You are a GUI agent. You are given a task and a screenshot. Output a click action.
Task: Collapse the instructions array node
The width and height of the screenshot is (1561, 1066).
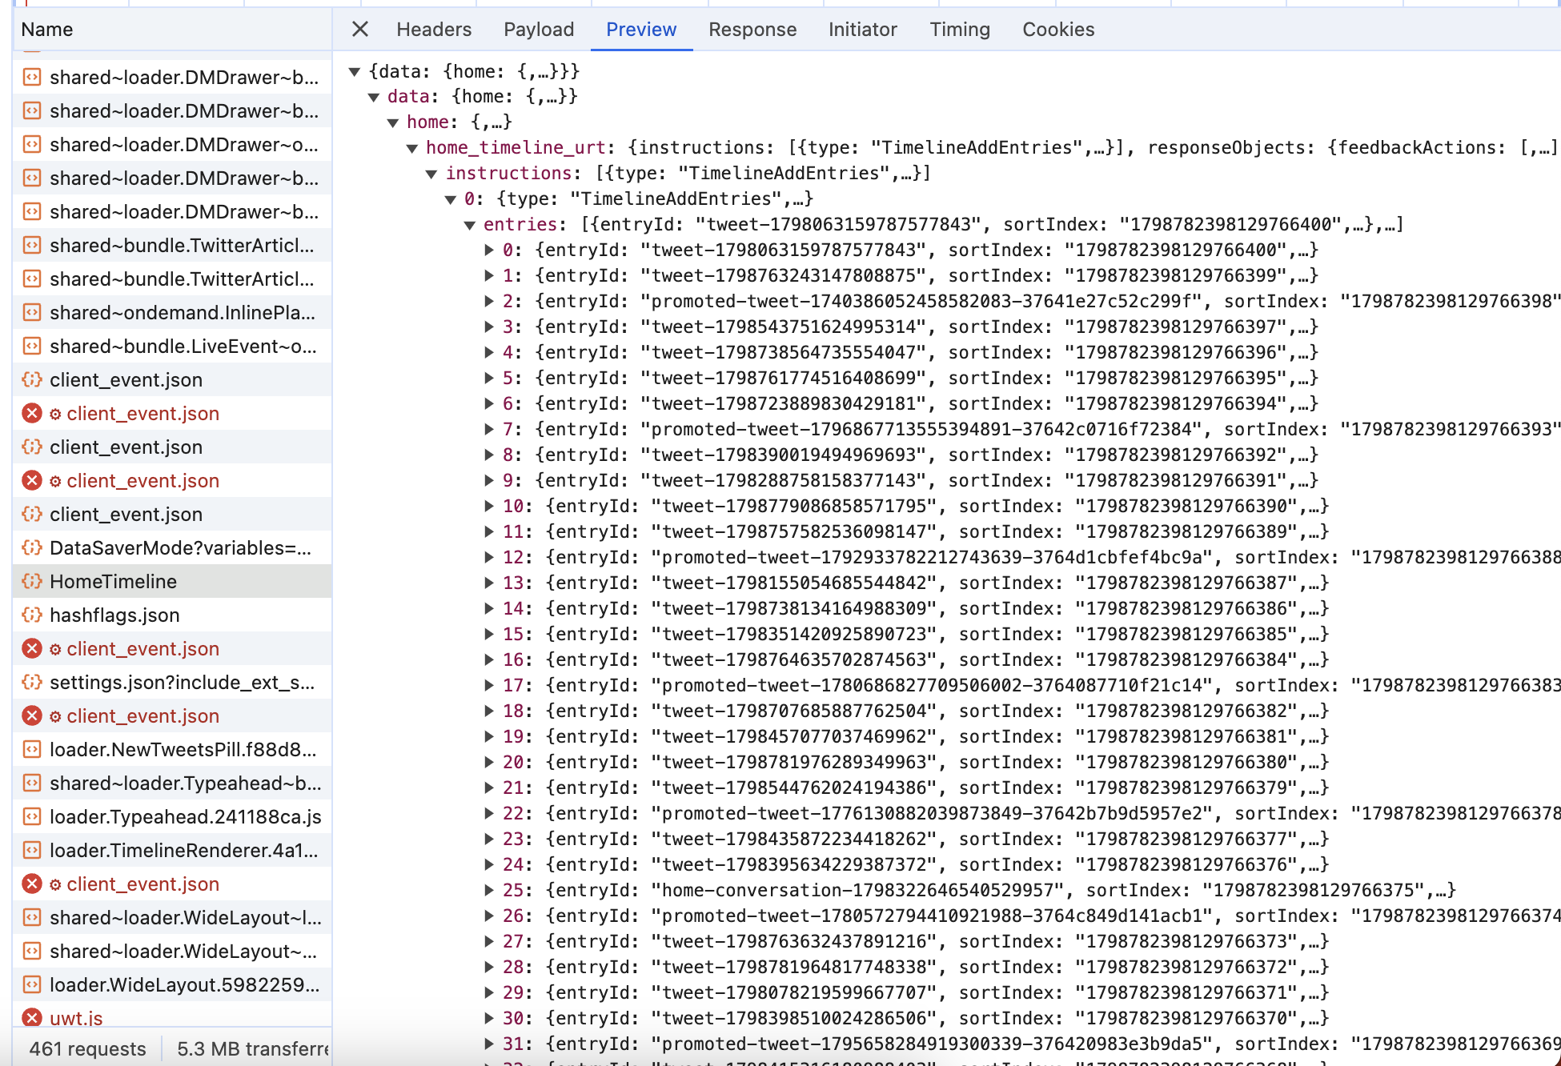pyautogui.click(x=431, y=174)
